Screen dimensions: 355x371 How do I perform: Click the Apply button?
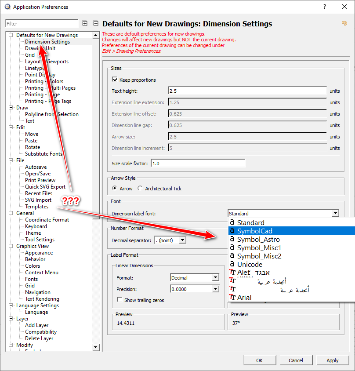[x=332, y=360]
